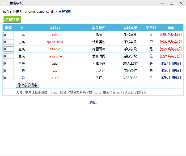The image size is (186, 156).
Task: Click 修改 link in the xsid row
Action: pyautogui.click(x=165, y=63)
